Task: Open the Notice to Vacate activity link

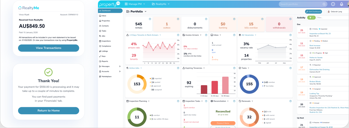Action: click(316, 58)
